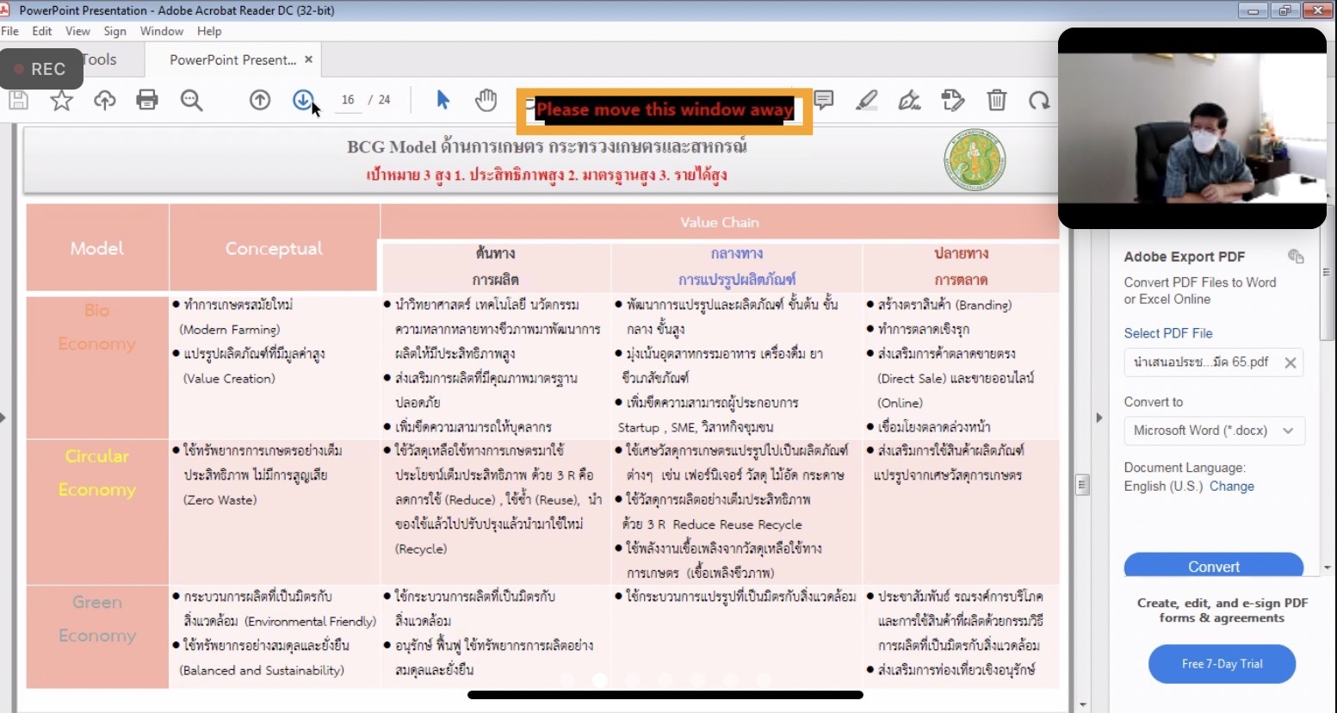
Task: Click the 'Circular Economy' model cell
Action: 97,512
